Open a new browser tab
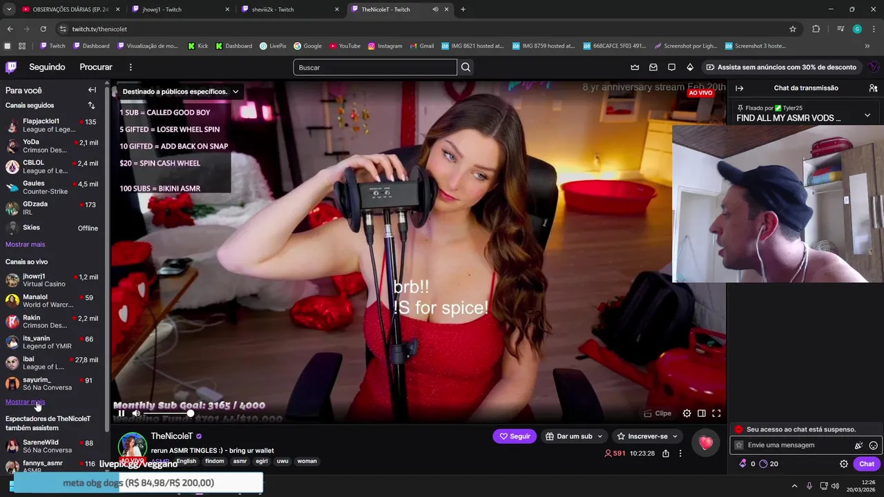The image size is (884, 497). point(463,10)
